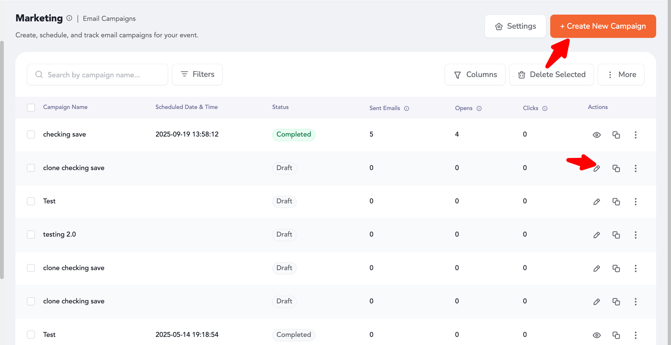Duplicate the Draft Test campaign
Viewport: 671px width, 345px height.
click(616, 202)
